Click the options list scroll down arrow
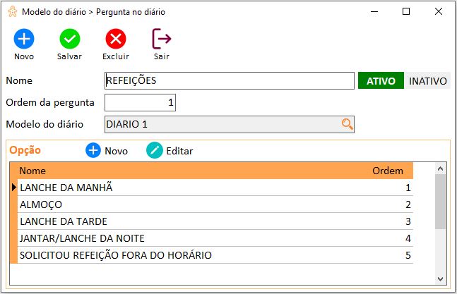 [440, 279]
